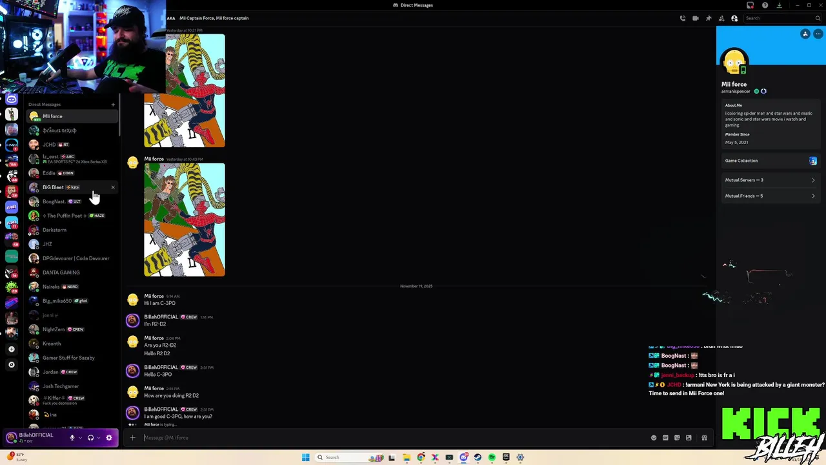Open the sticker picker icon

[677, 438]
